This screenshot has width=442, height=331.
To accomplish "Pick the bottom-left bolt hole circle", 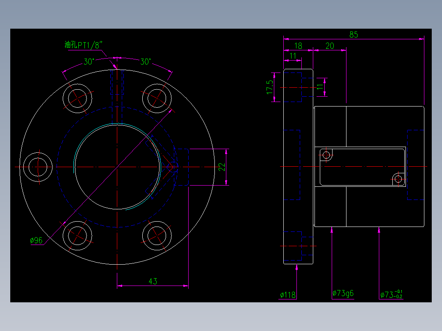I will tap(77, 236).
